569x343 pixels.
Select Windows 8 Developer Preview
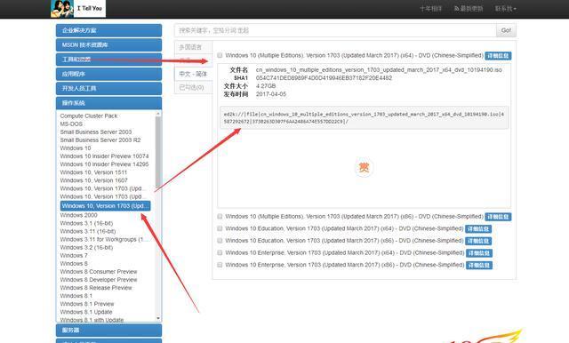[99, 280]
